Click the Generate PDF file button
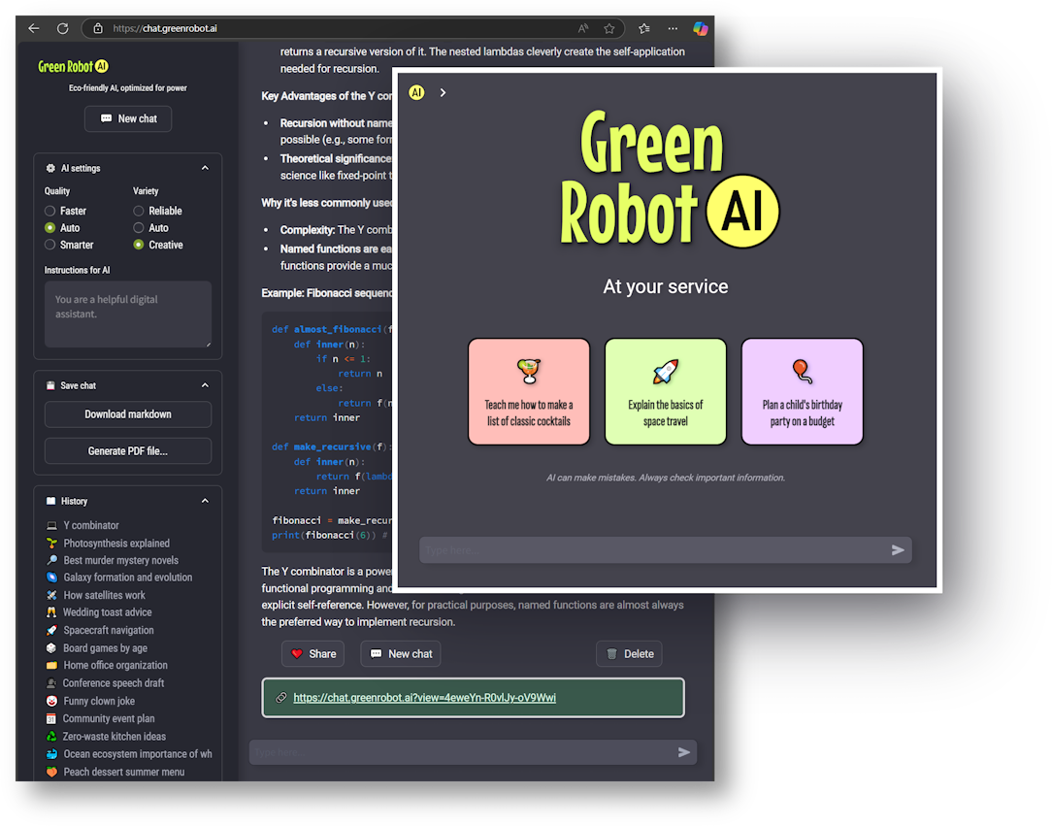Image resolution: width=1052 pixels, height=826 pixels. click(x=127, y=450)
